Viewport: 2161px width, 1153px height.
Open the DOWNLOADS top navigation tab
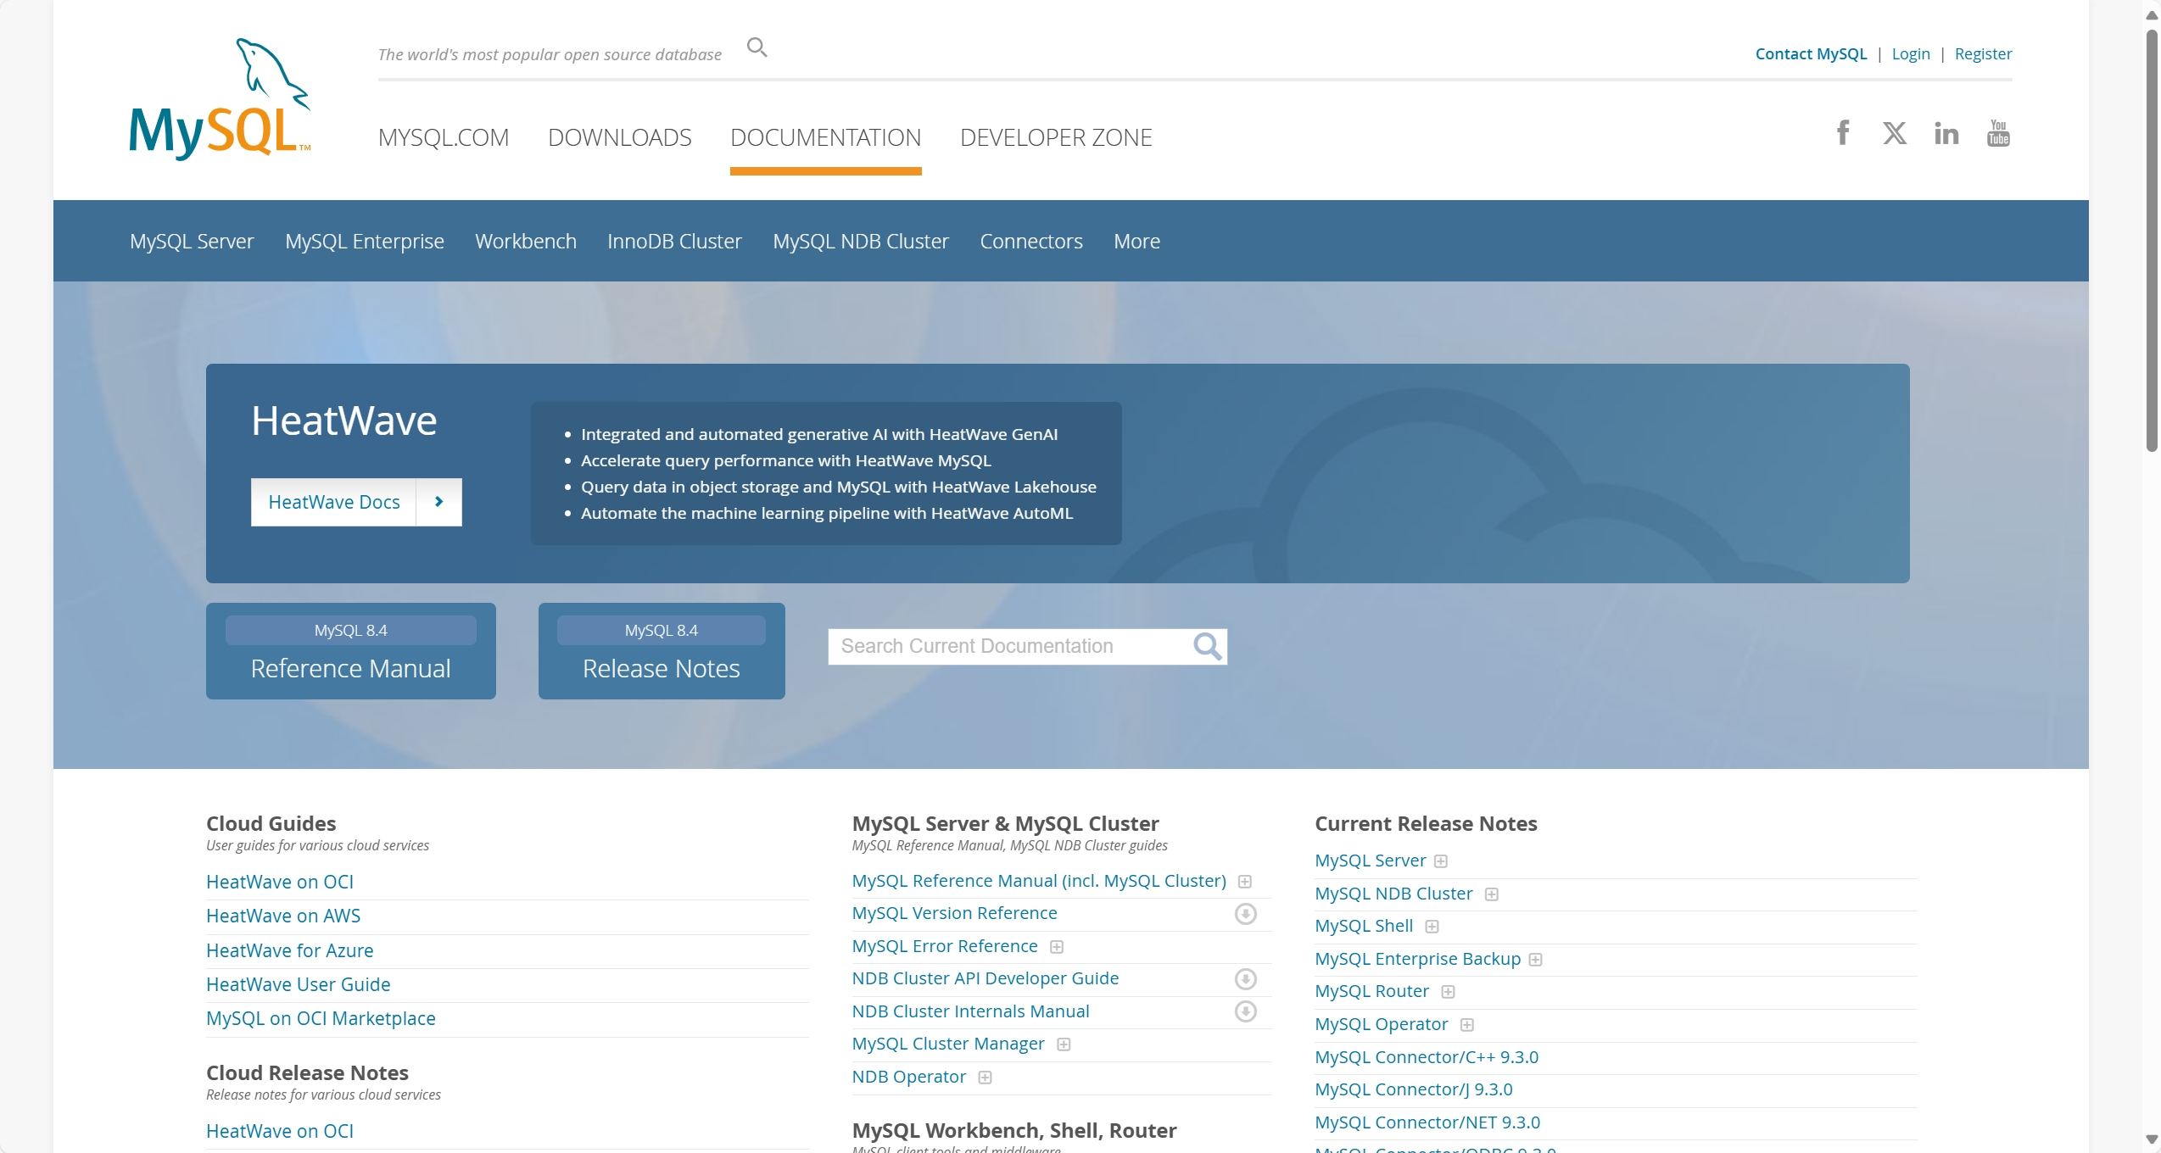pos(619,137)
